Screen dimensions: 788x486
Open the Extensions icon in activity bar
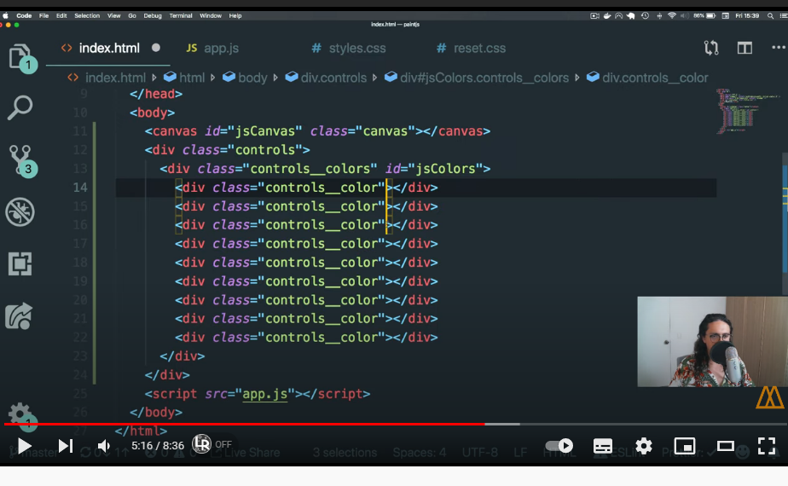pos(20,263)
